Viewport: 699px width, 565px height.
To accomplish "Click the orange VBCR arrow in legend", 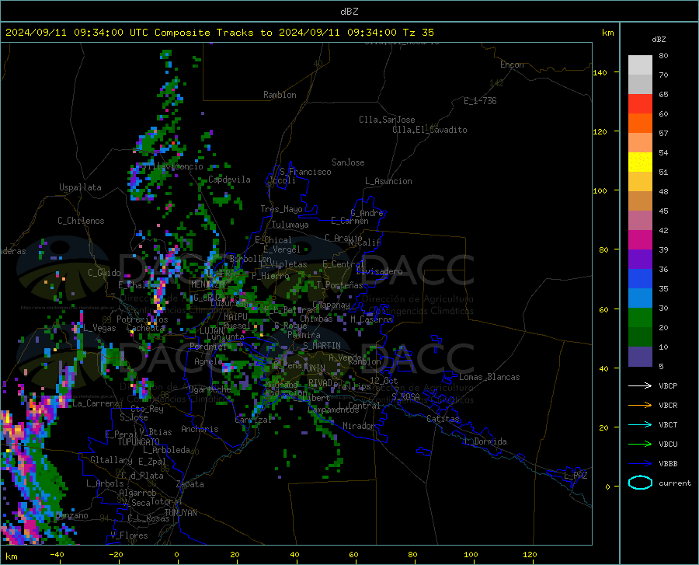I will [x=640, y=406].
